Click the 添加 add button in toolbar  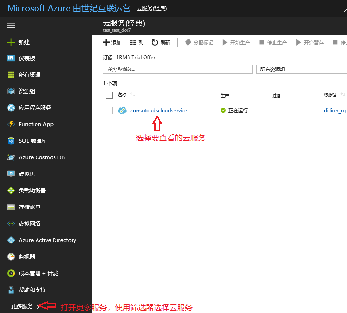(x=112, y=43)
